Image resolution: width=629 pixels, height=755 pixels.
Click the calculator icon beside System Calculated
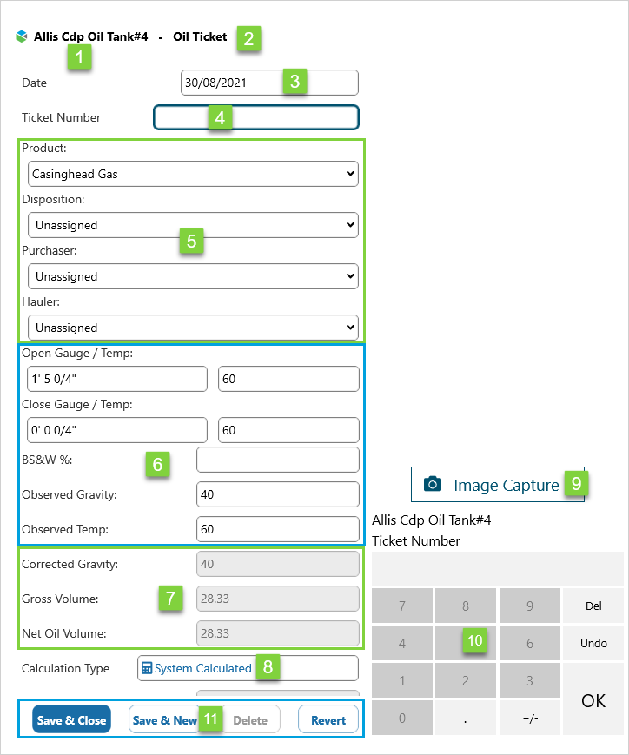[x=147, y=668]
